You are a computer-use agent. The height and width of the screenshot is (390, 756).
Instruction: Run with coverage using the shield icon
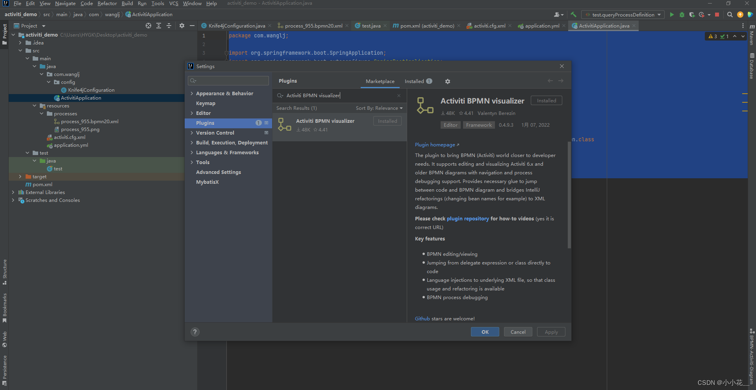[x=692, y=15]
